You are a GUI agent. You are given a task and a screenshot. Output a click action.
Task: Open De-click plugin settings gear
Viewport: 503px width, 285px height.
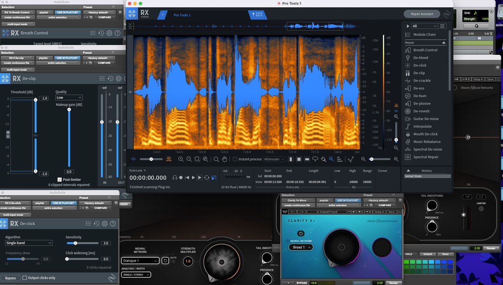coord(105,224)
